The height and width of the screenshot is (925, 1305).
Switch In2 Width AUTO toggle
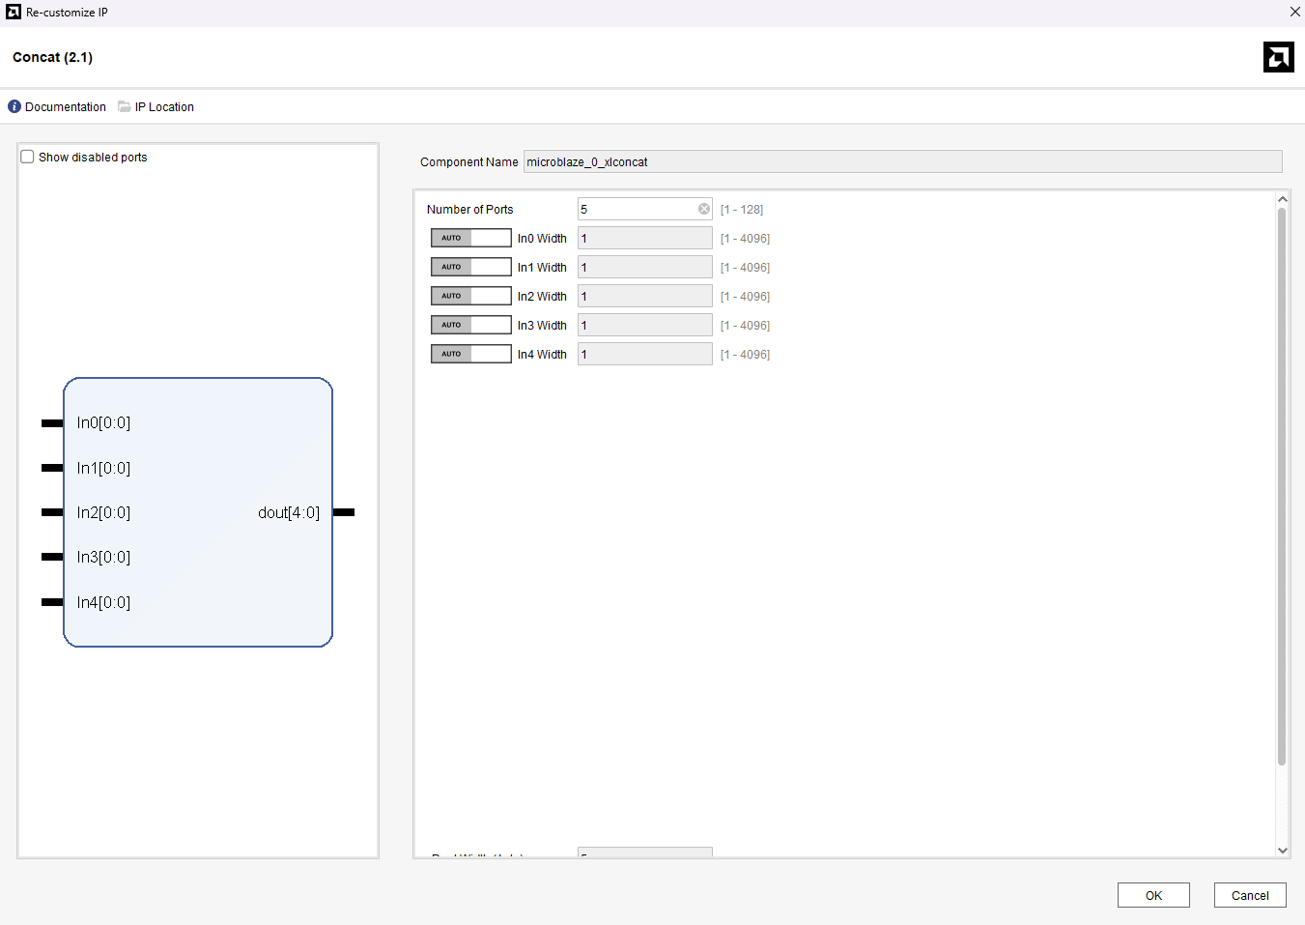[470, 296]
